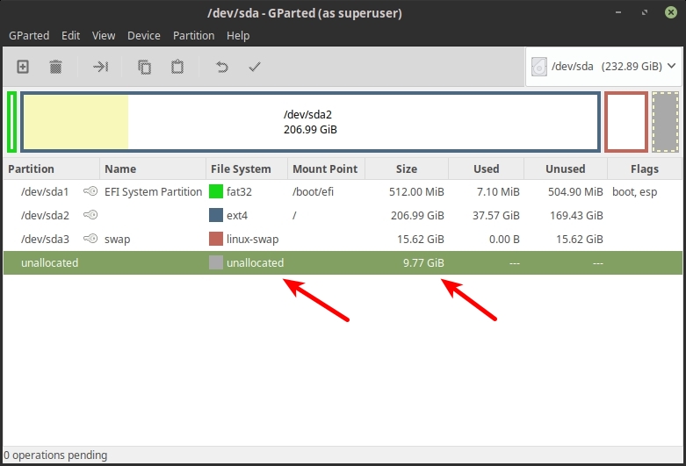This screenshot has height=466, width=686.
Task: Click the boot, esp flags cell
Action: [634, 192]
